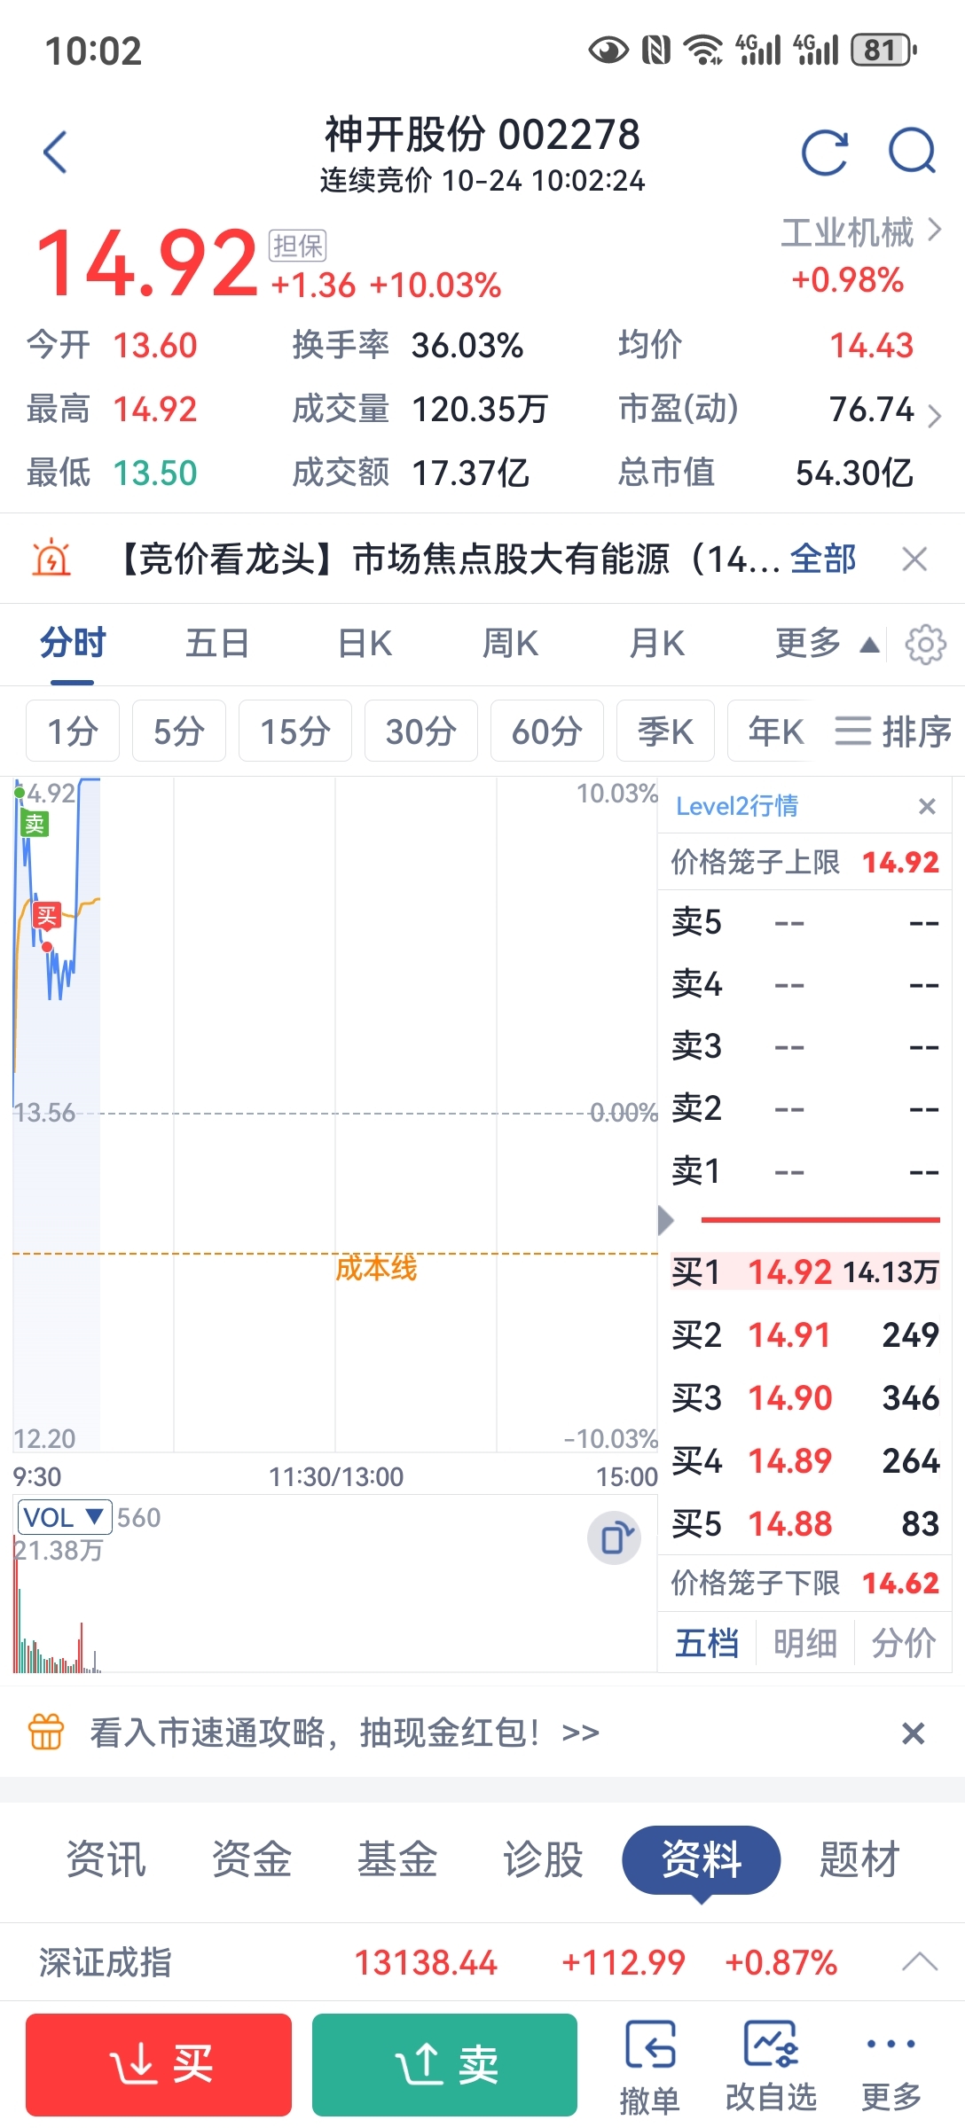The width and height of the screenshot is (965, 2128).
Task: Close the Level2行情 panel
Action: coord(927,806)
